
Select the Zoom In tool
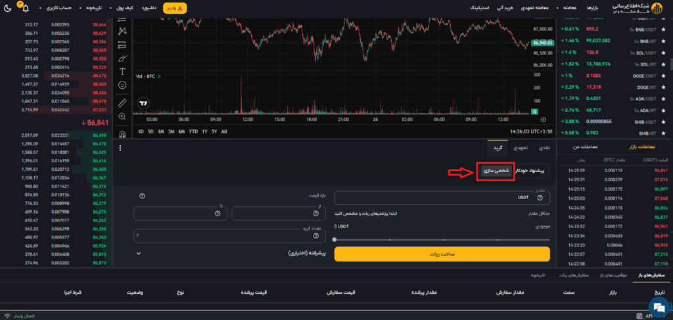[122, 116]
